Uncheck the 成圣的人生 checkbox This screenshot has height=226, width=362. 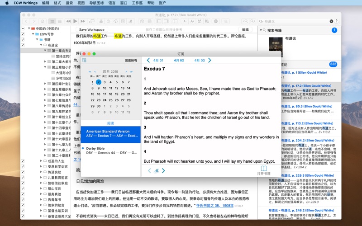click(x=23, y=161)
